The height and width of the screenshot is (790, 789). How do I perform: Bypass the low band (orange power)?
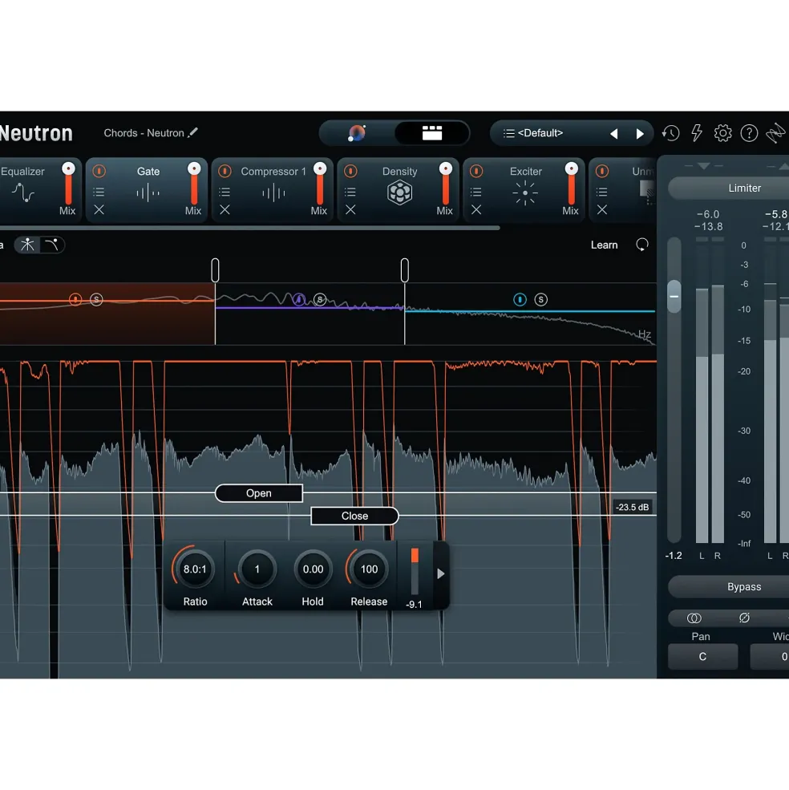tap(75, 300)
